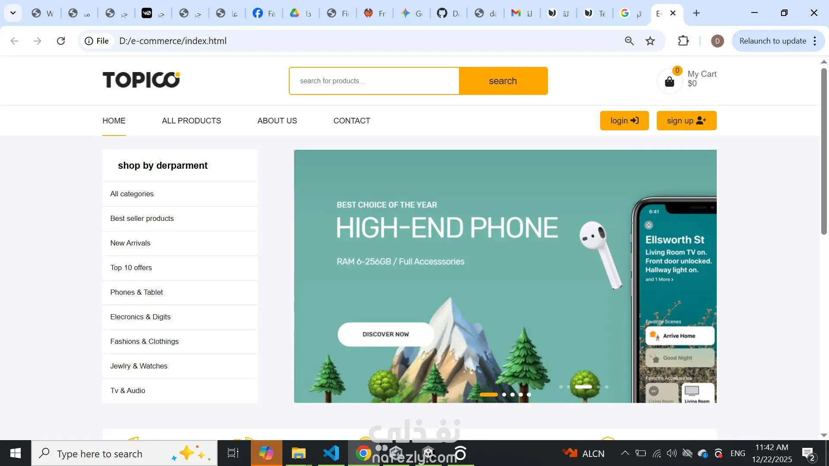
Task: Click the zoom magnifier icon in the address bar
Action: click(629, 41)
